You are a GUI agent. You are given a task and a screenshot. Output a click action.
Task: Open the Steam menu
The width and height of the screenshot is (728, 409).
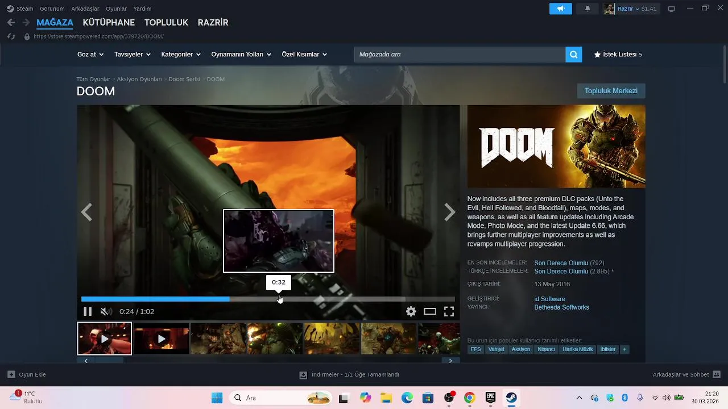pyautogui.click(x=20, y=9)
